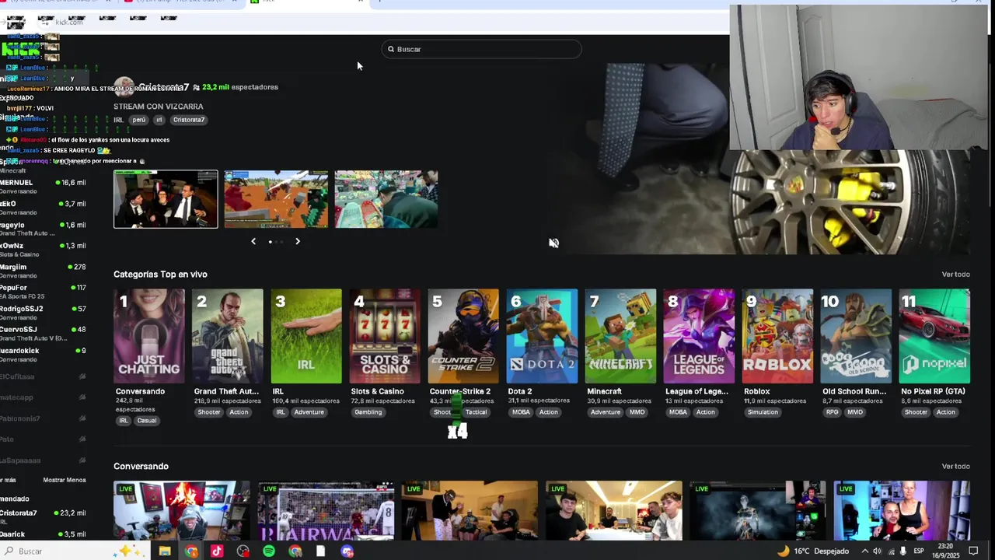Screen dimensions: 995x560
Task: Open PepuFor channel in the sidebar
Action: coord(44,292)
